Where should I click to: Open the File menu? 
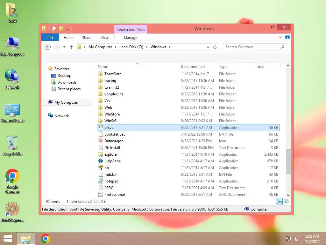[x=50, y=37]
